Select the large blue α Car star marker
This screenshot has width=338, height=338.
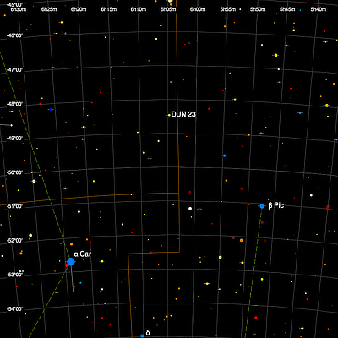71,262
